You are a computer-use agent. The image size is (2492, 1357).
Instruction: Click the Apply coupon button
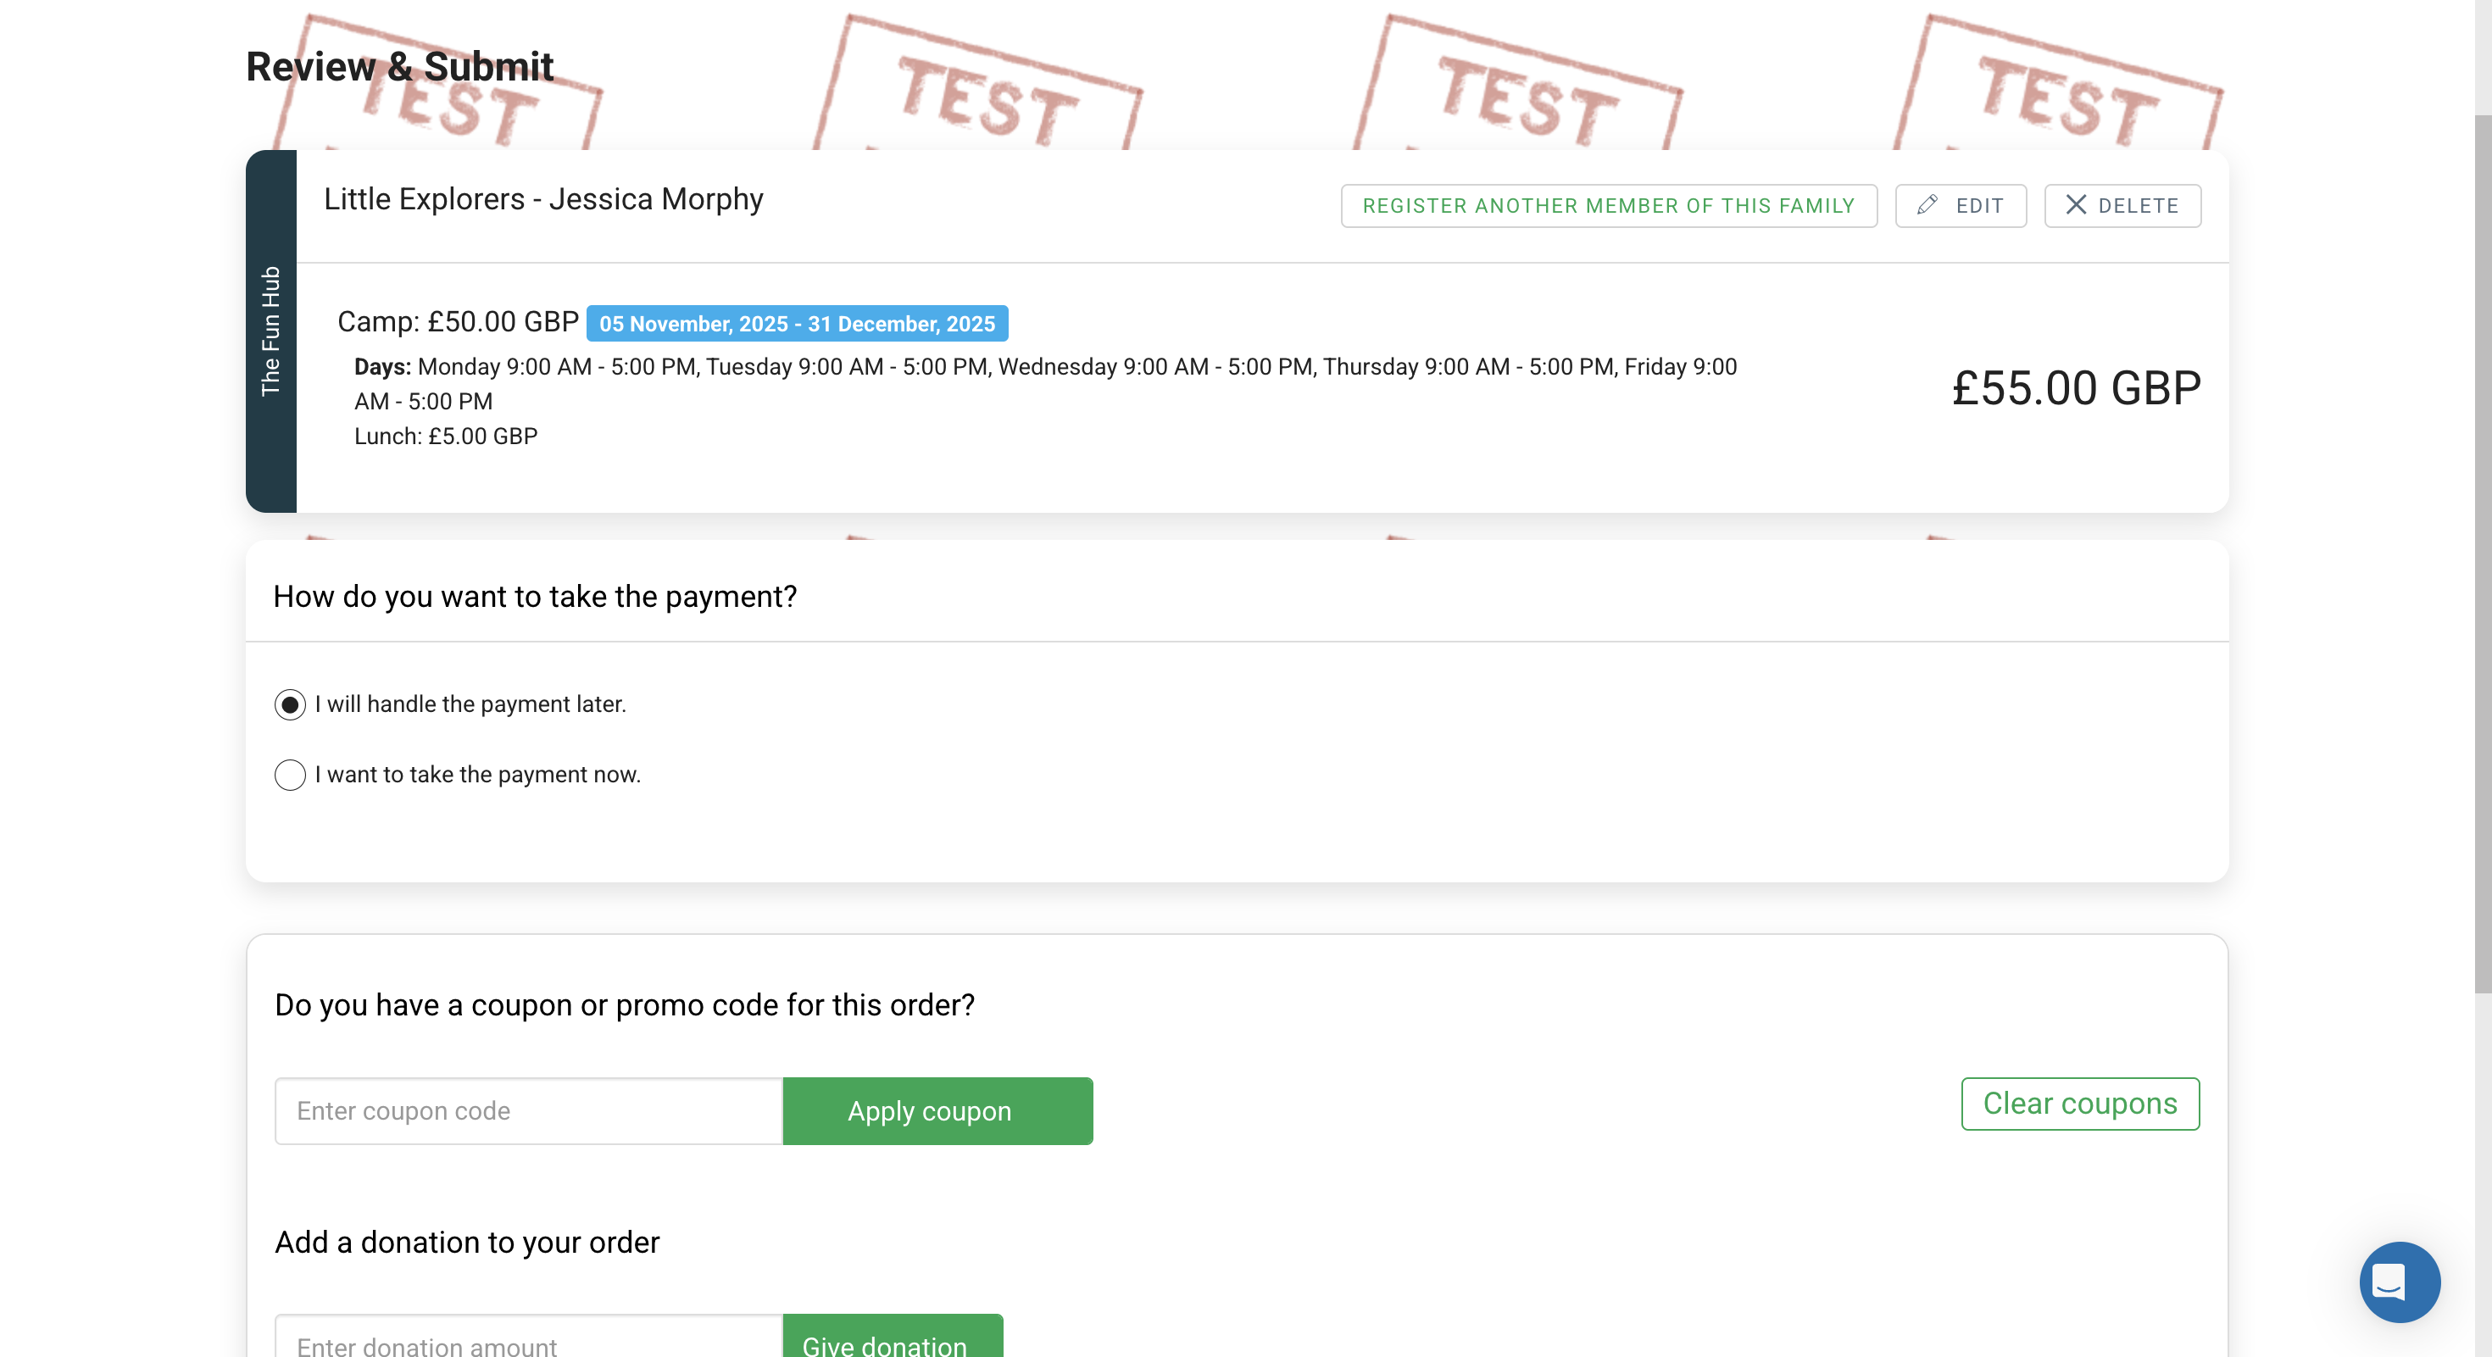(937, 1111)
